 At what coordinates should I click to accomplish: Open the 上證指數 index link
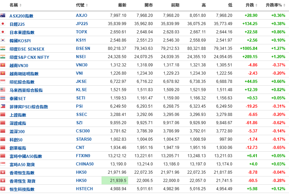pyautogui.click(x=18, y=115)
